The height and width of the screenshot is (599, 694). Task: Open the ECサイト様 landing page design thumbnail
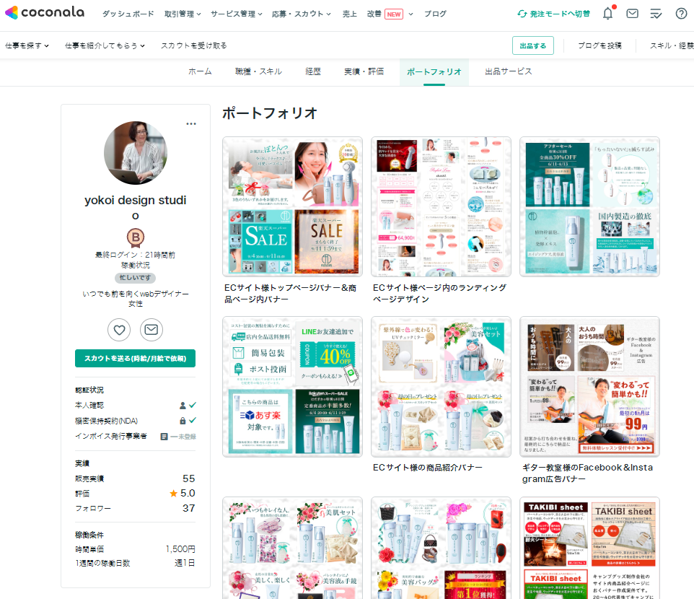coord(441,207)
